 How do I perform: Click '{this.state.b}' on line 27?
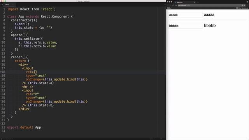41,105
